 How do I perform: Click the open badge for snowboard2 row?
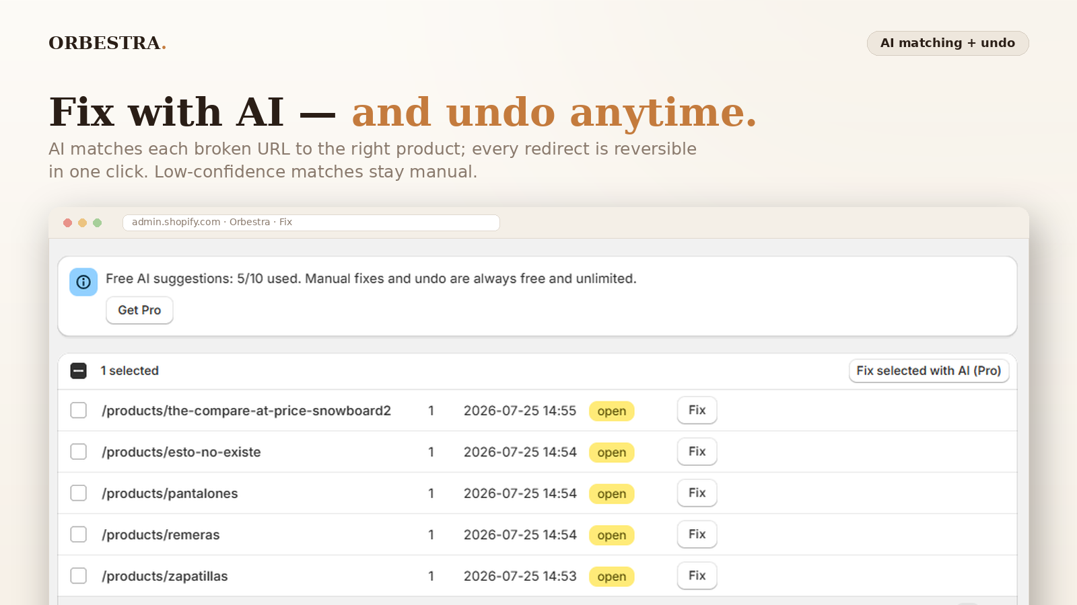612,411
